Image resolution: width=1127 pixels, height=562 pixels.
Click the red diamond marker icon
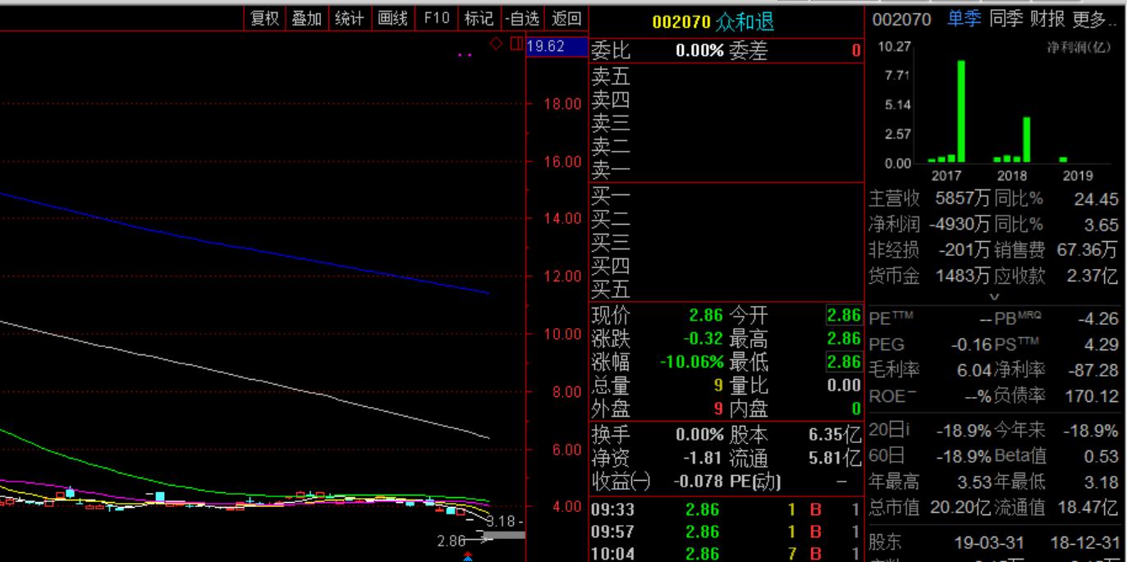click(x=496, y=43)
